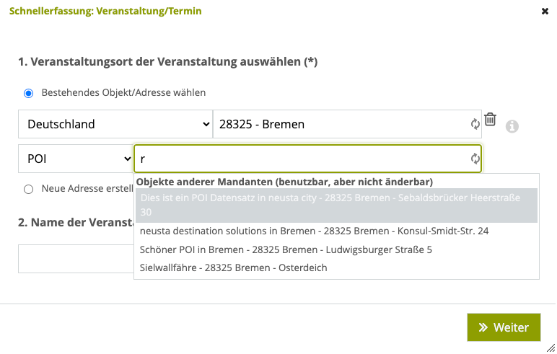Click the event name input field

click(76, 259)
